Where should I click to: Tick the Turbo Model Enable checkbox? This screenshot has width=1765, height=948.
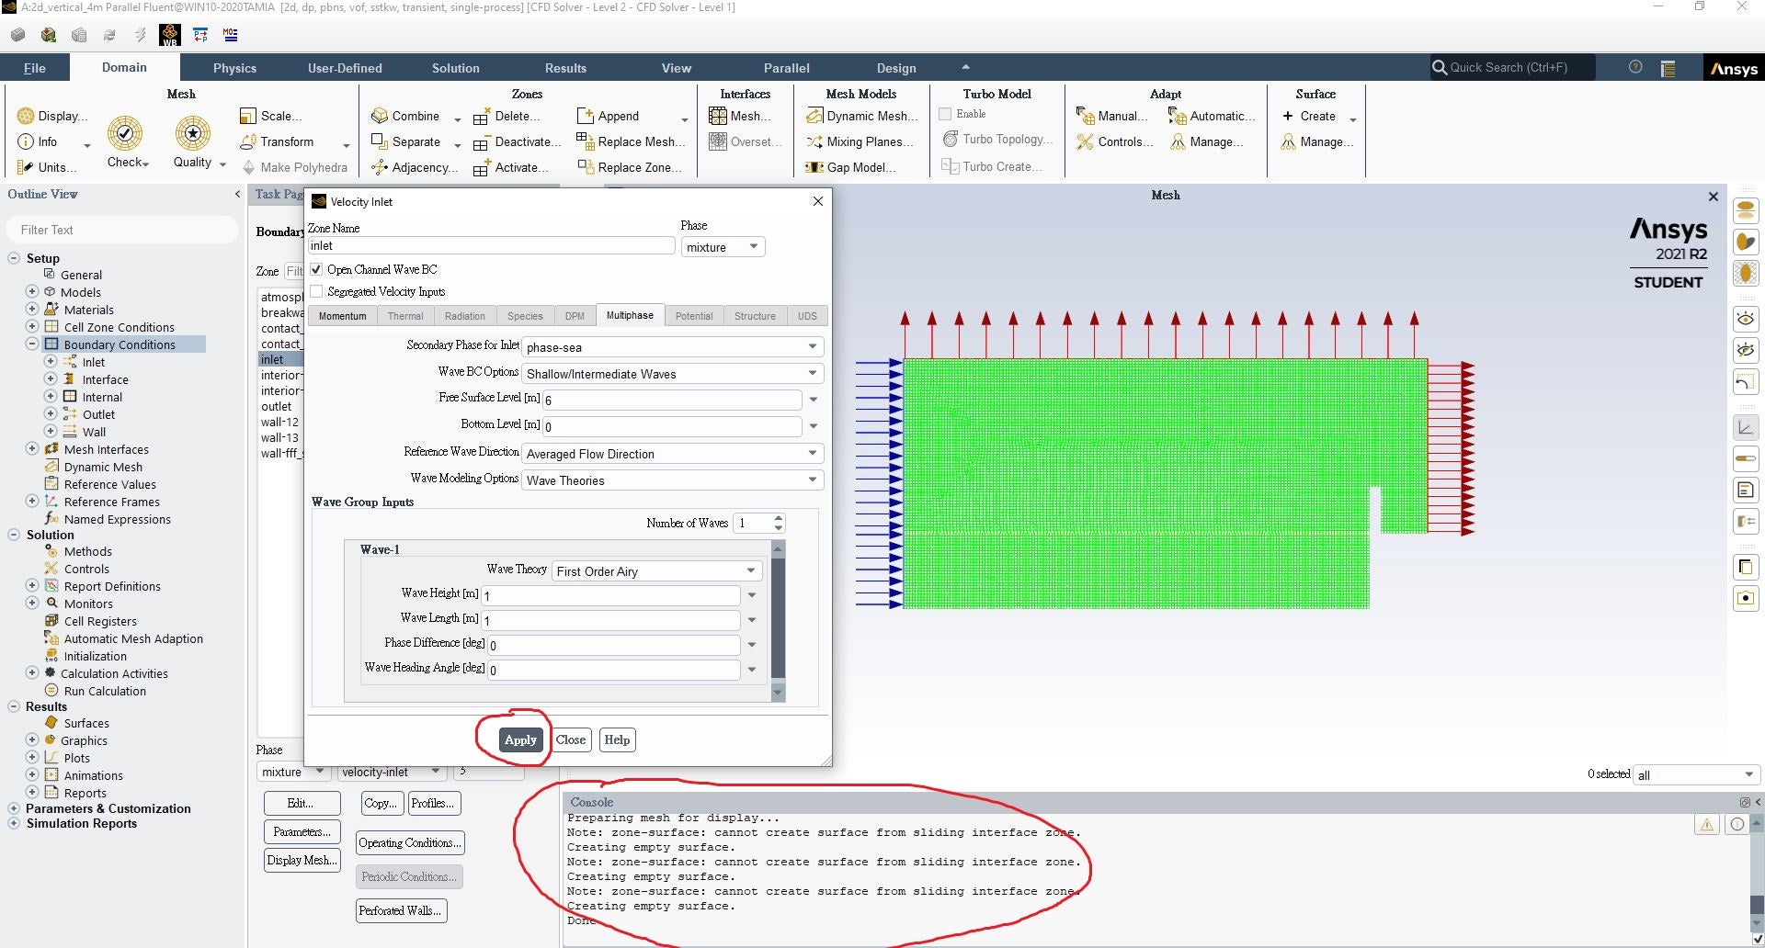coord(945,114)
